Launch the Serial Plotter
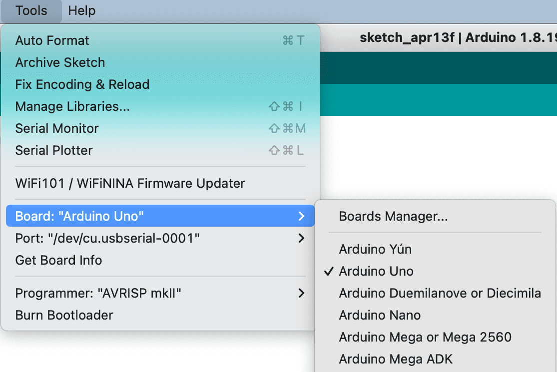 (160, 150)
